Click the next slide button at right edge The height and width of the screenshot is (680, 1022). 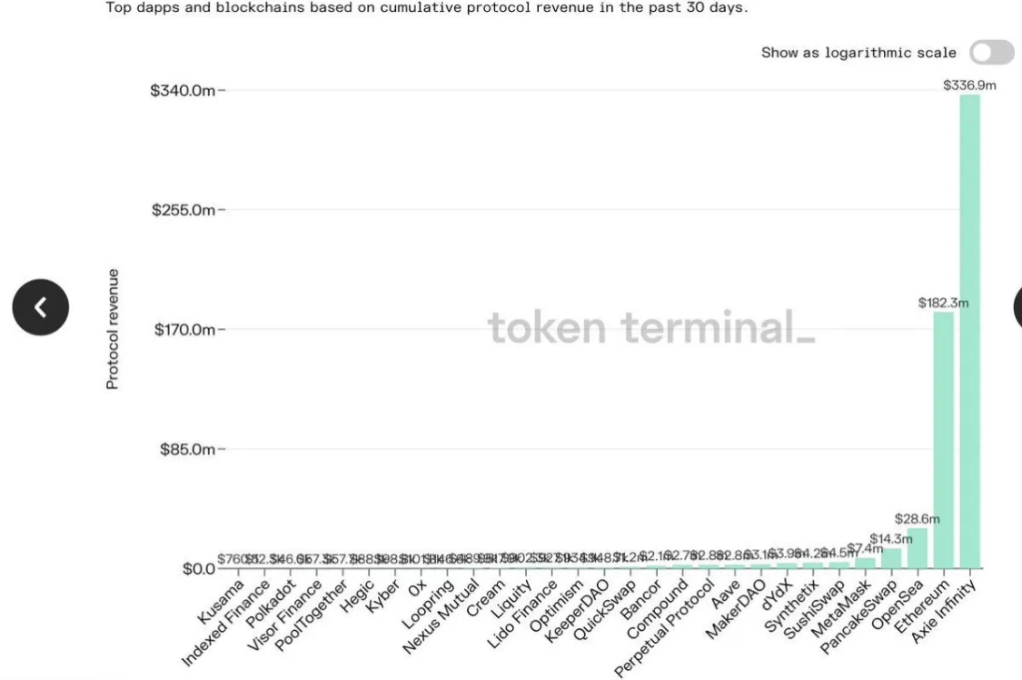pos(1017,307)
